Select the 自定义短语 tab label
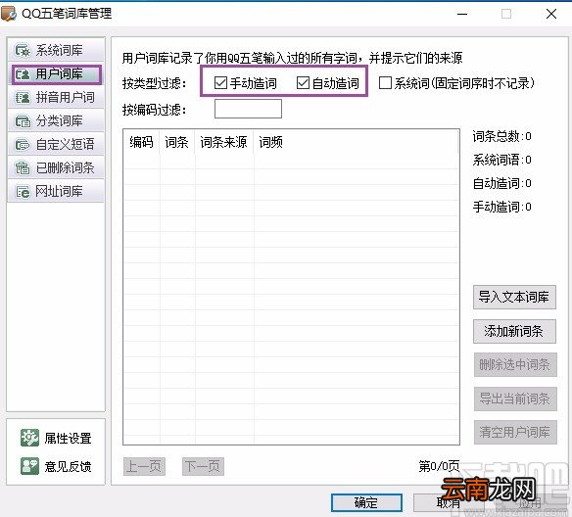 click(65, 145)
